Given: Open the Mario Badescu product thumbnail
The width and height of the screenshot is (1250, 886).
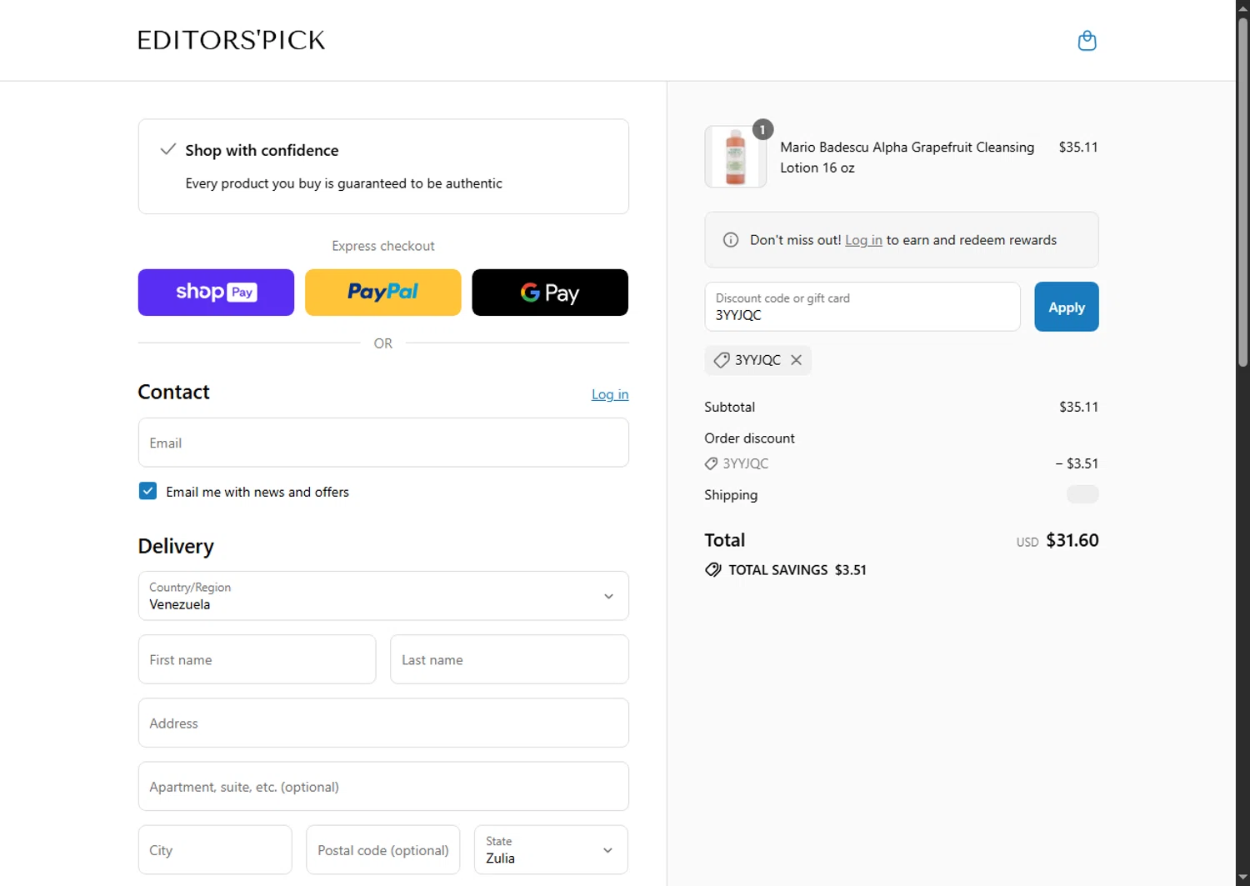Looking at the screenshot, I should tap(735, 157).
